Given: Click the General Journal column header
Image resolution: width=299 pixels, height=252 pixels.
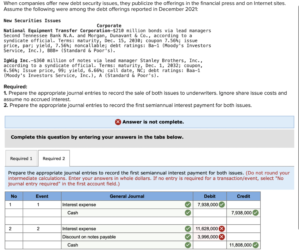Looking at the screenshot, I should (x=127, y=196).
